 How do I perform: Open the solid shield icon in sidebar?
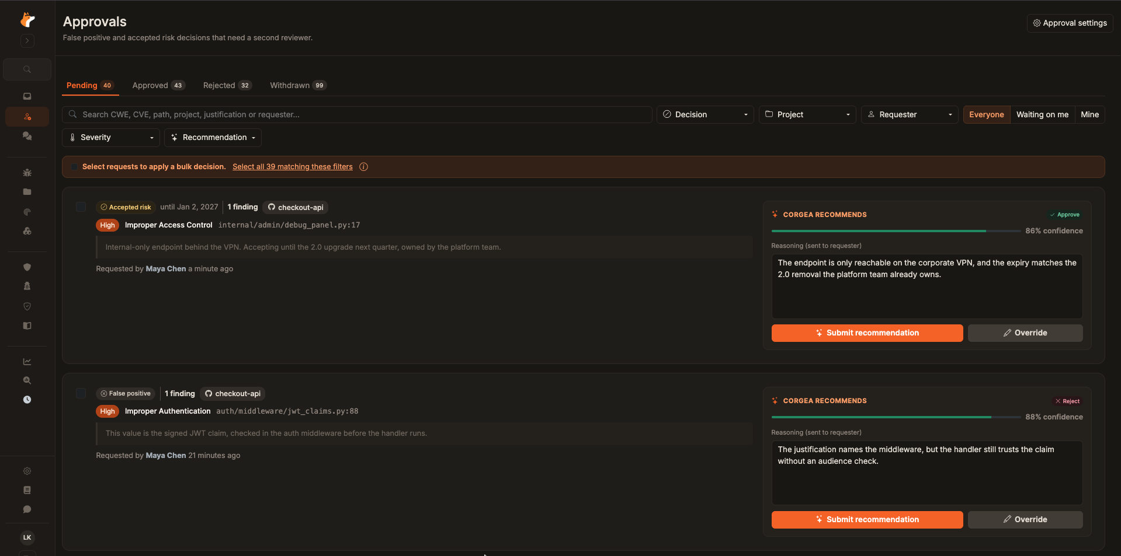coord(27,267)
